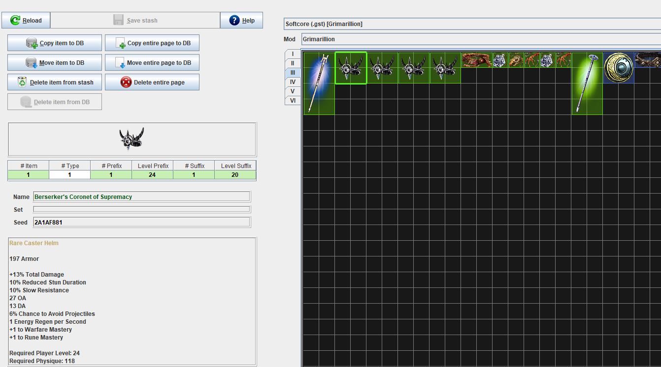Click the Reload button
The height and width of the screenshot is (367, 661).
(26, 21)
